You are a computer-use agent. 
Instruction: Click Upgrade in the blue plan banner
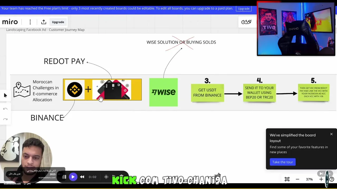coord(244,9)
